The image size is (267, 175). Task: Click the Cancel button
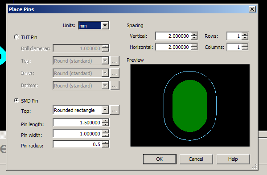[x=196, y=159]
